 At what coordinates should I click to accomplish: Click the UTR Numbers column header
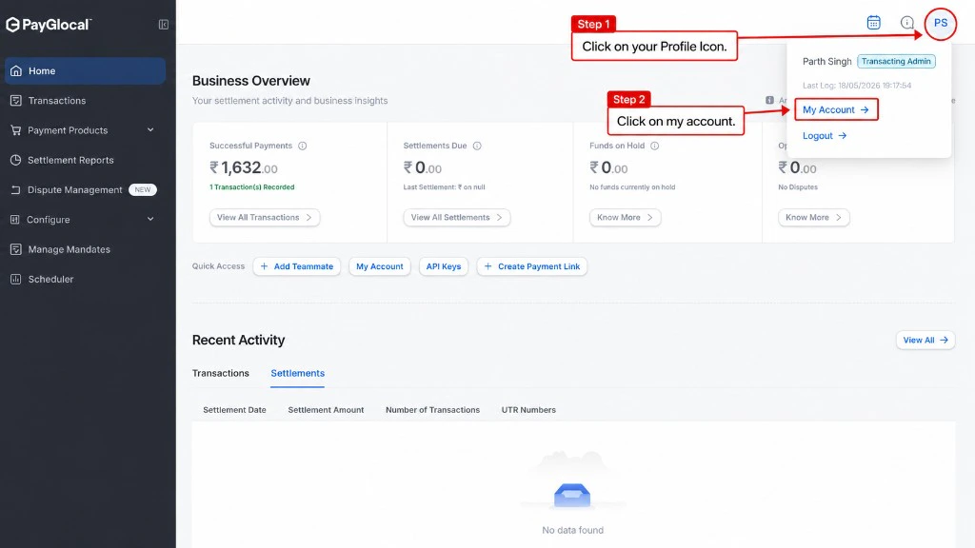click(528, 410)
